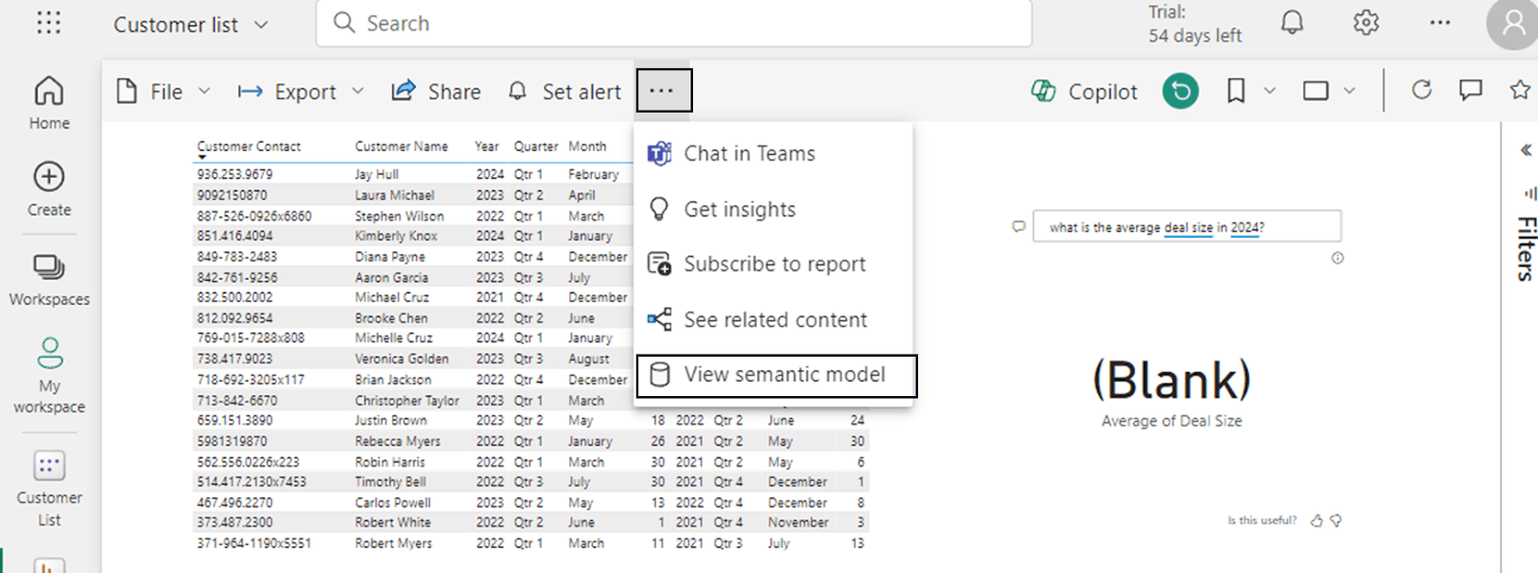Open the comments icon
This screenshot has width=1538, height=573.
tap(1470, 90)
